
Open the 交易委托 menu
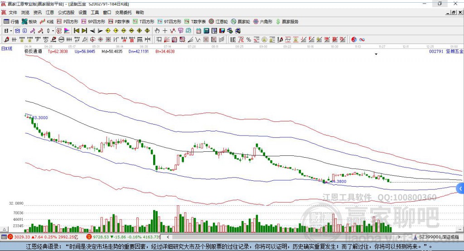[123, 12]
